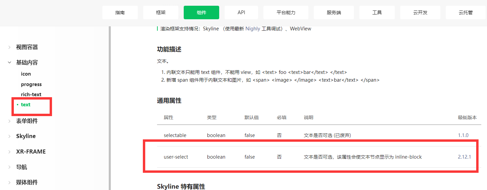Open the 视图容器 category label
The width and height of the screenshot is (487, 190).
coord(27,47)
